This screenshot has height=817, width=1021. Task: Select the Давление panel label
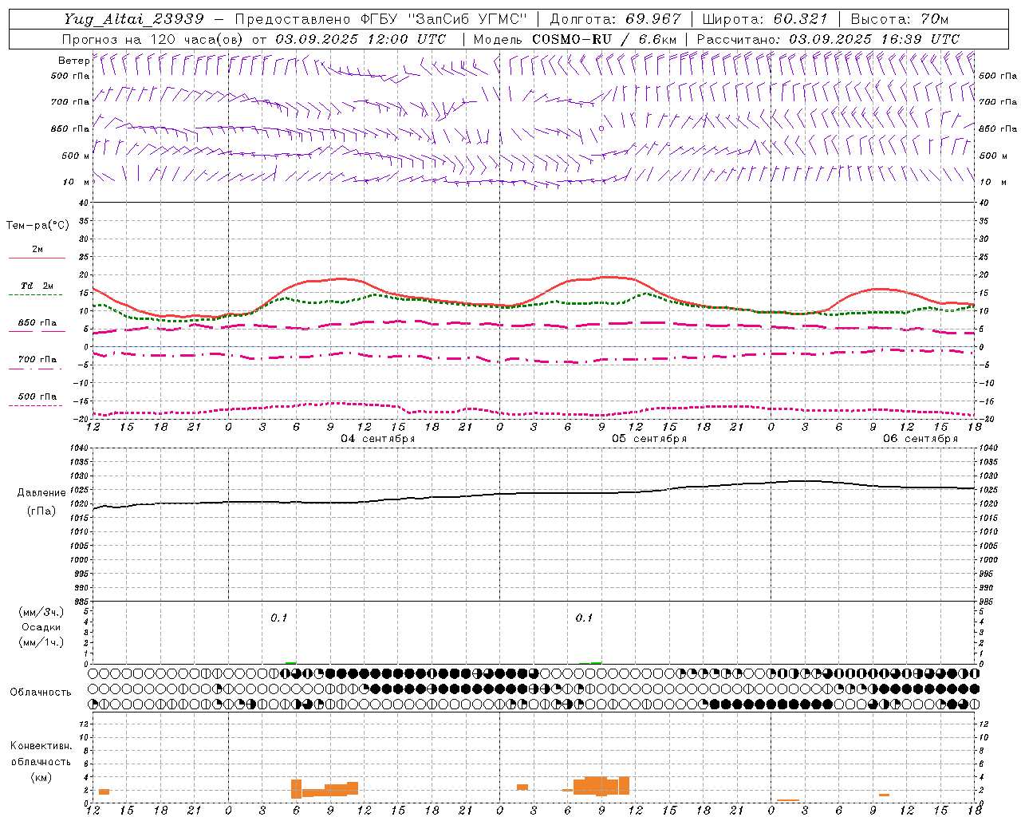pyautogui.click(x=40, y=493)
